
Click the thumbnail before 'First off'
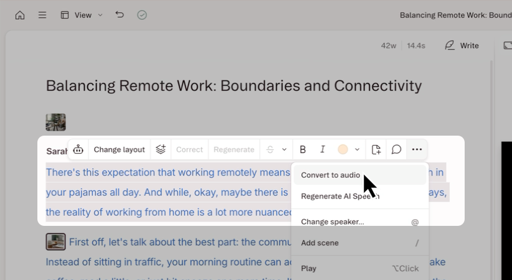pyautogui.click(x=55, y=241)
